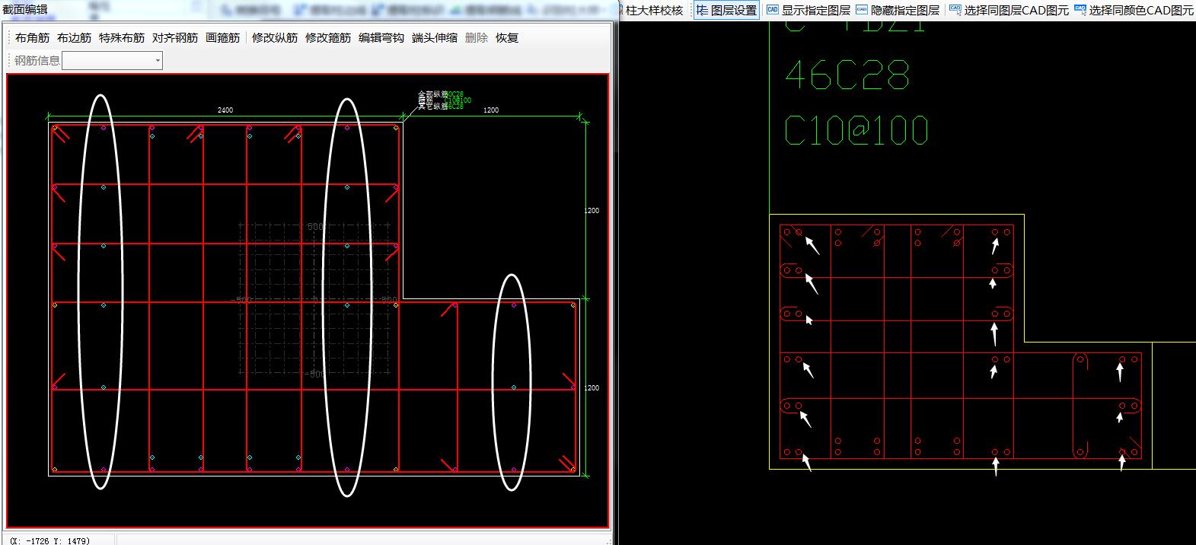Image resolution: width=1196 pixels, height=545 pixels.
Task: Click the 显示指定图层 CAD icon
Action: [x=772, y=10]
